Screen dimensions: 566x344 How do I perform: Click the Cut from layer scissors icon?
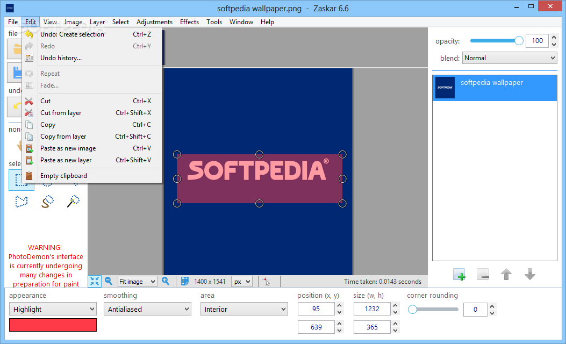[x=29, y=113]
